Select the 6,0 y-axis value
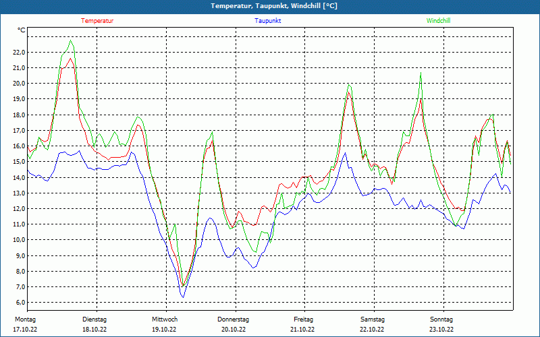The width and height of the screenshot is (540, 337). (x=21, y=303)
